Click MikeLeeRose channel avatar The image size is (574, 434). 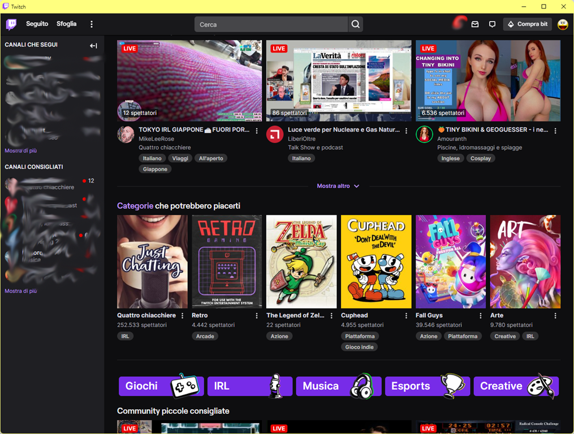126,134
